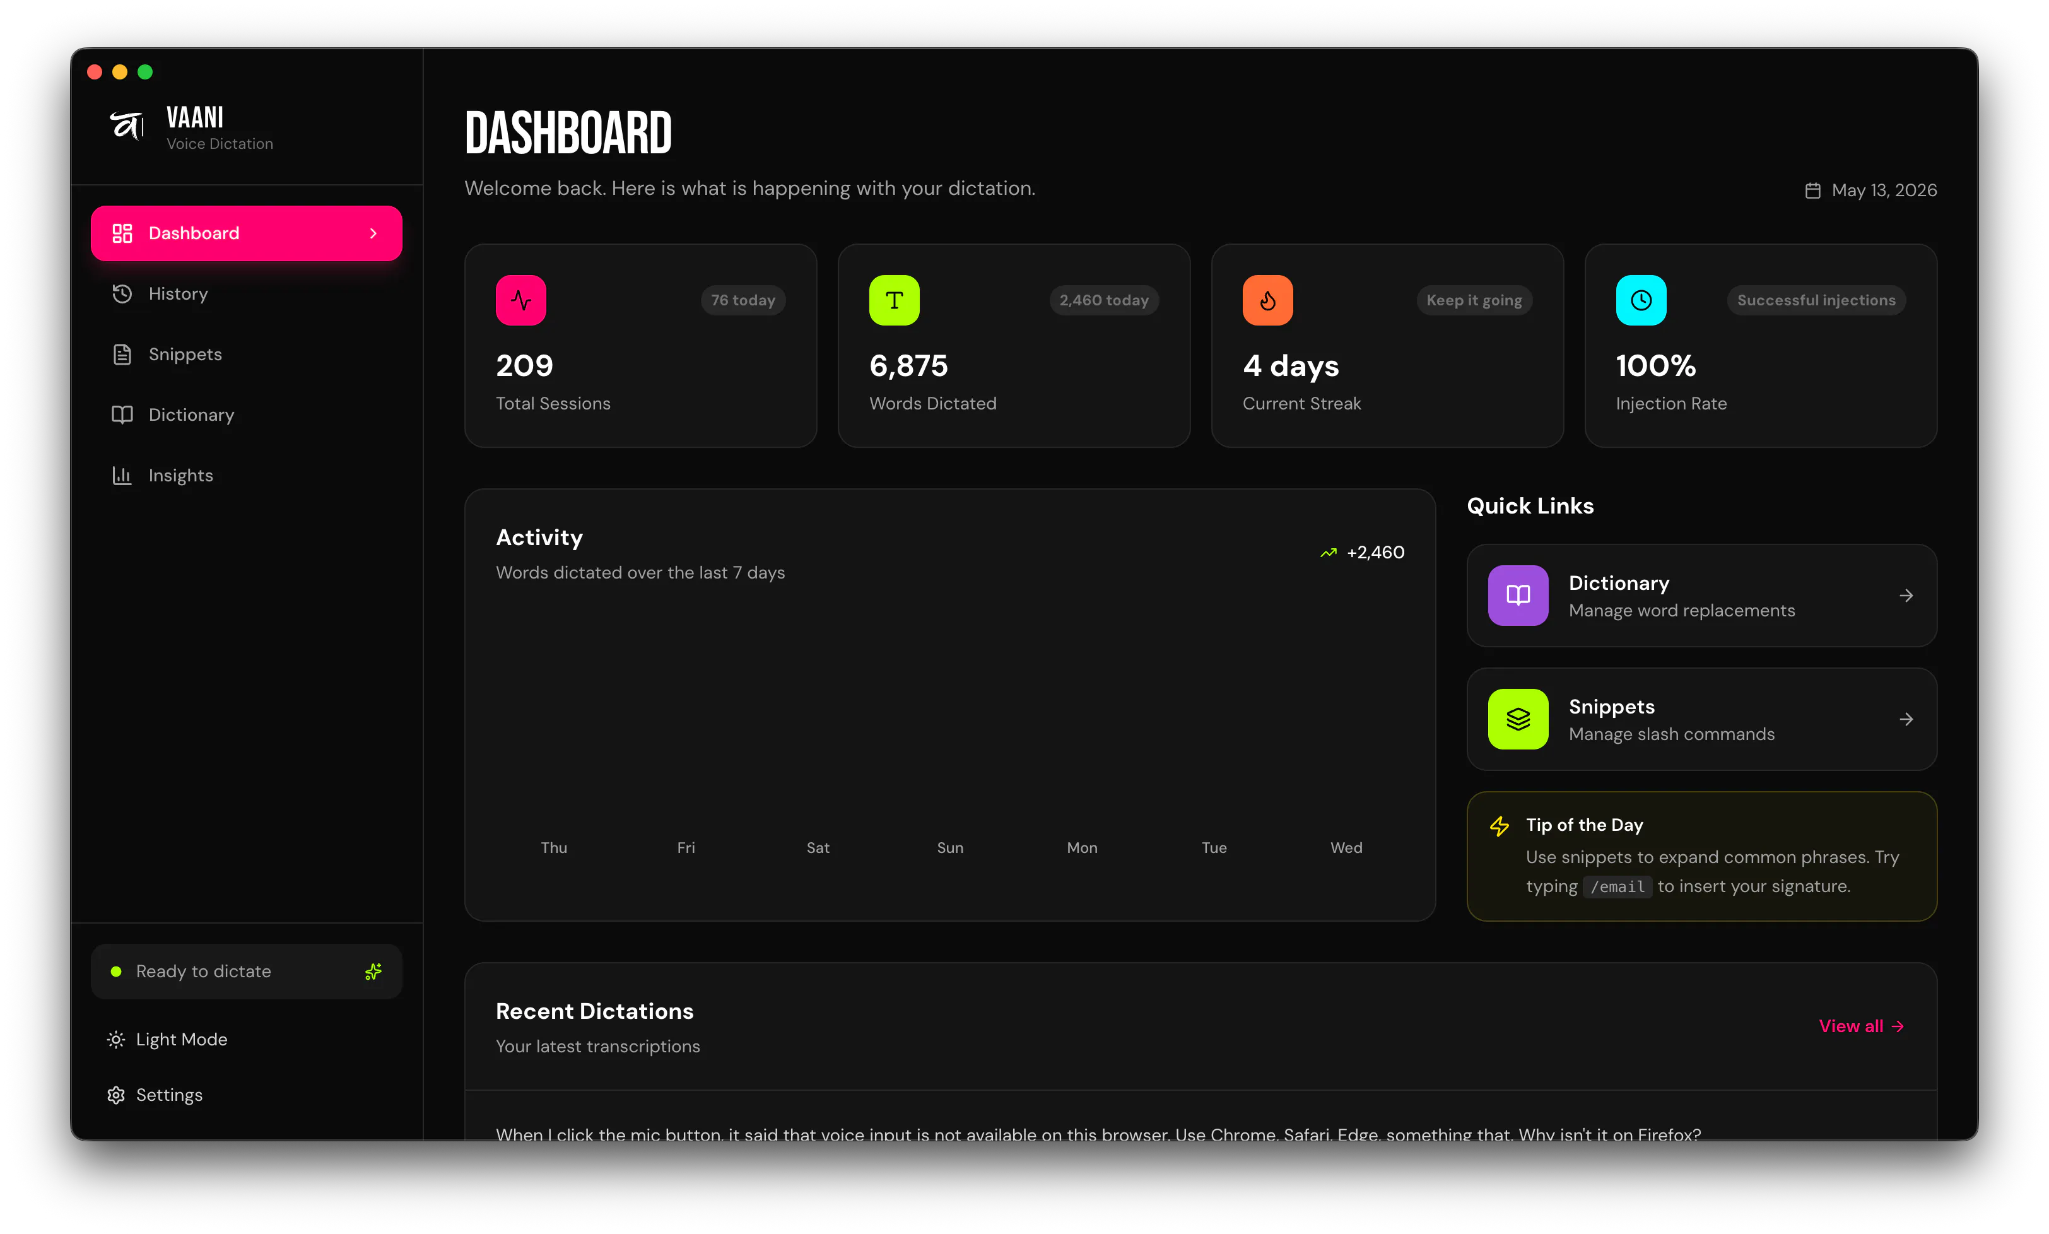The width and height of the screenshot is (2049, 1234).
Task: Click the pink Total Sessions pulse icon
Action: [x=521, y=300]
